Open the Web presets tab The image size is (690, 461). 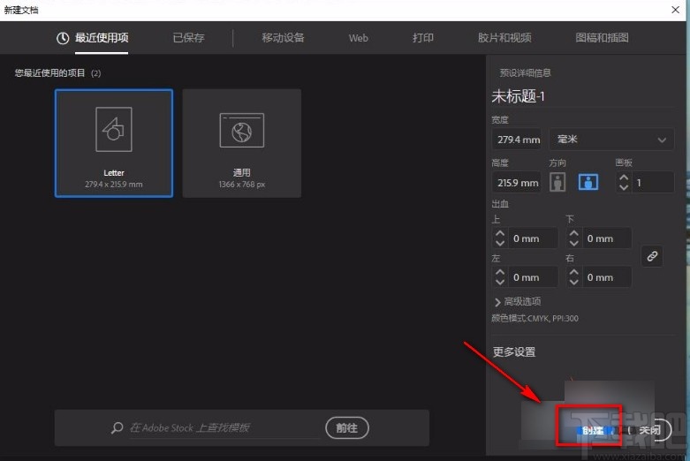[358, 38]
